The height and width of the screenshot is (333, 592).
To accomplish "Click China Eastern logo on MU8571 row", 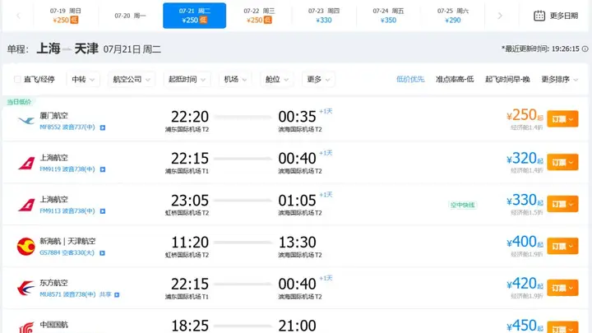I will pyautogui.click(x=26, y=288).
